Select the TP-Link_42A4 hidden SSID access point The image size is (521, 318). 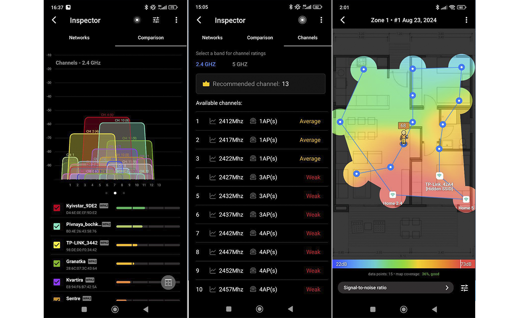pyautogui.click(x=439, y=176)
